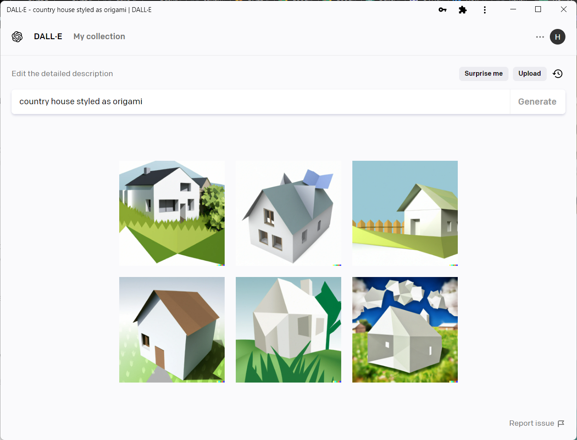Click the H user avatar
577x440 pixels.
557,37
